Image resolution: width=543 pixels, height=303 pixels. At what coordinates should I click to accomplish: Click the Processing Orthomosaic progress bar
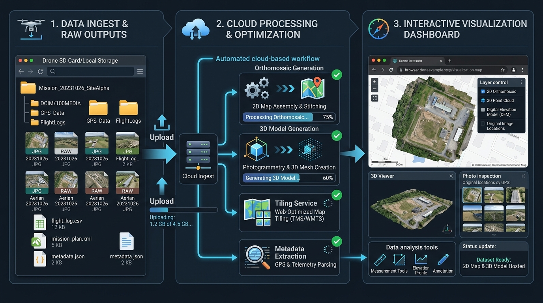289,117
